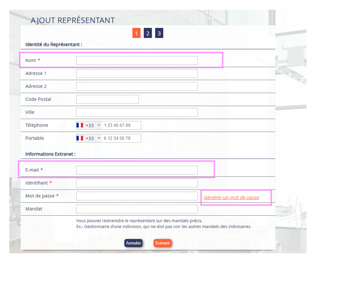Click into the Identifiant field
The image size is (338, 290).
[137, 183]
